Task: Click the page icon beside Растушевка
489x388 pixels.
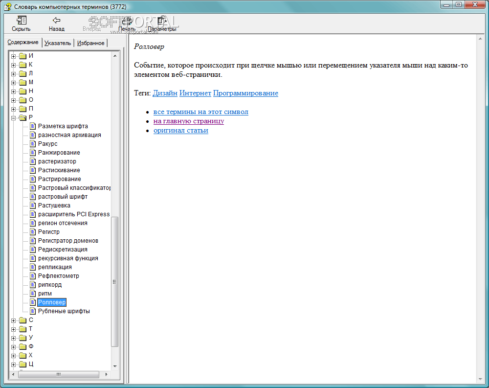Action: [33, 205]
